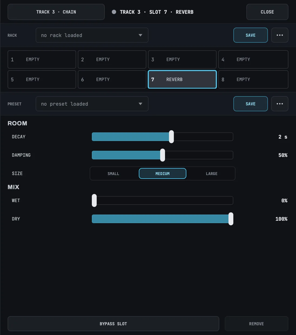Select the Large room size
Screen dimensions: 296x335
click(212, 174)
